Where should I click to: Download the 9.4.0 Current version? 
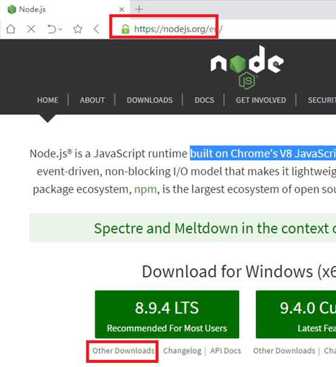click(296, 314)
